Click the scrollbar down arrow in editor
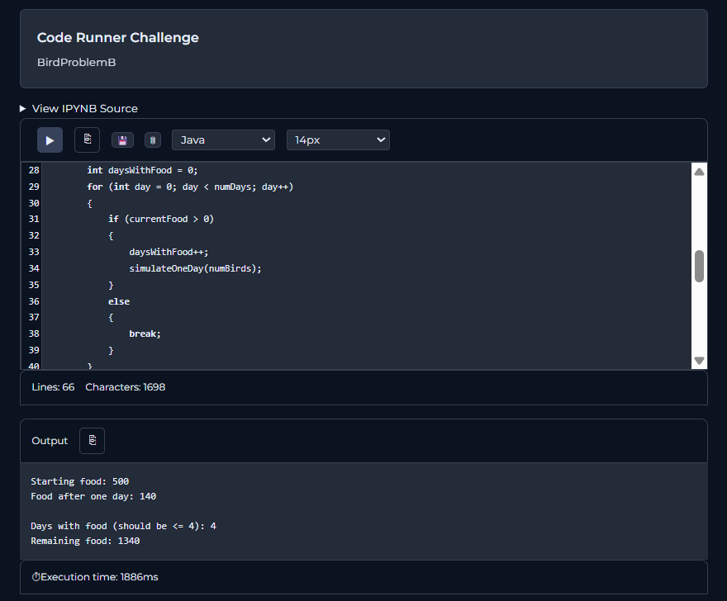This screenshot has height=601, width=727. (699, 361)
